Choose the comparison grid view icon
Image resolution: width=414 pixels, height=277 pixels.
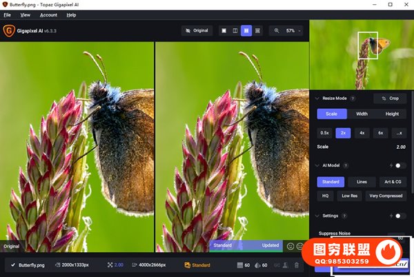(x=257, y=30)
